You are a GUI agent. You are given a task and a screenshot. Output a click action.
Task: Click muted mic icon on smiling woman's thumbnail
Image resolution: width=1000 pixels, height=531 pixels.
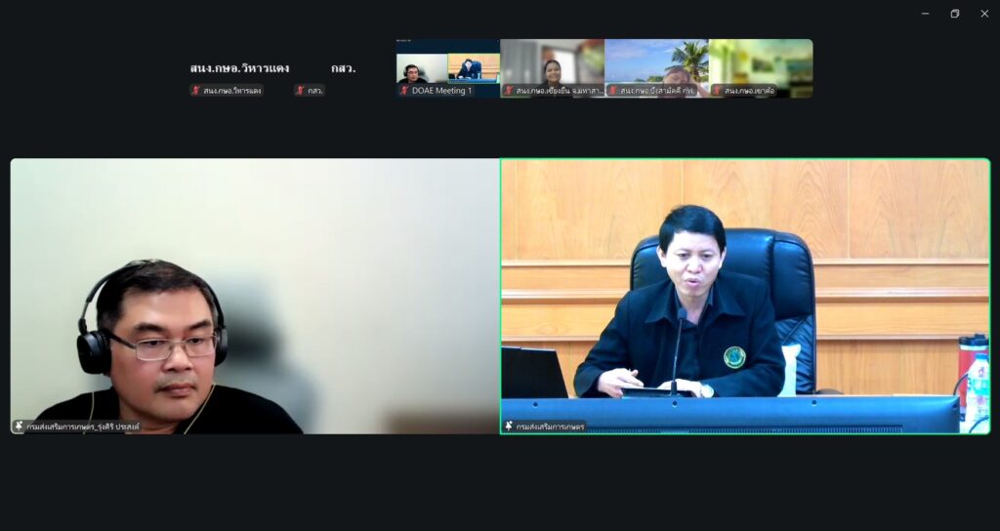[x=509, y=91]
